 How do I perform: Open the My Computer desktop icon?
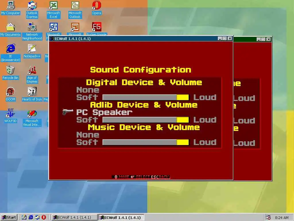11,8
